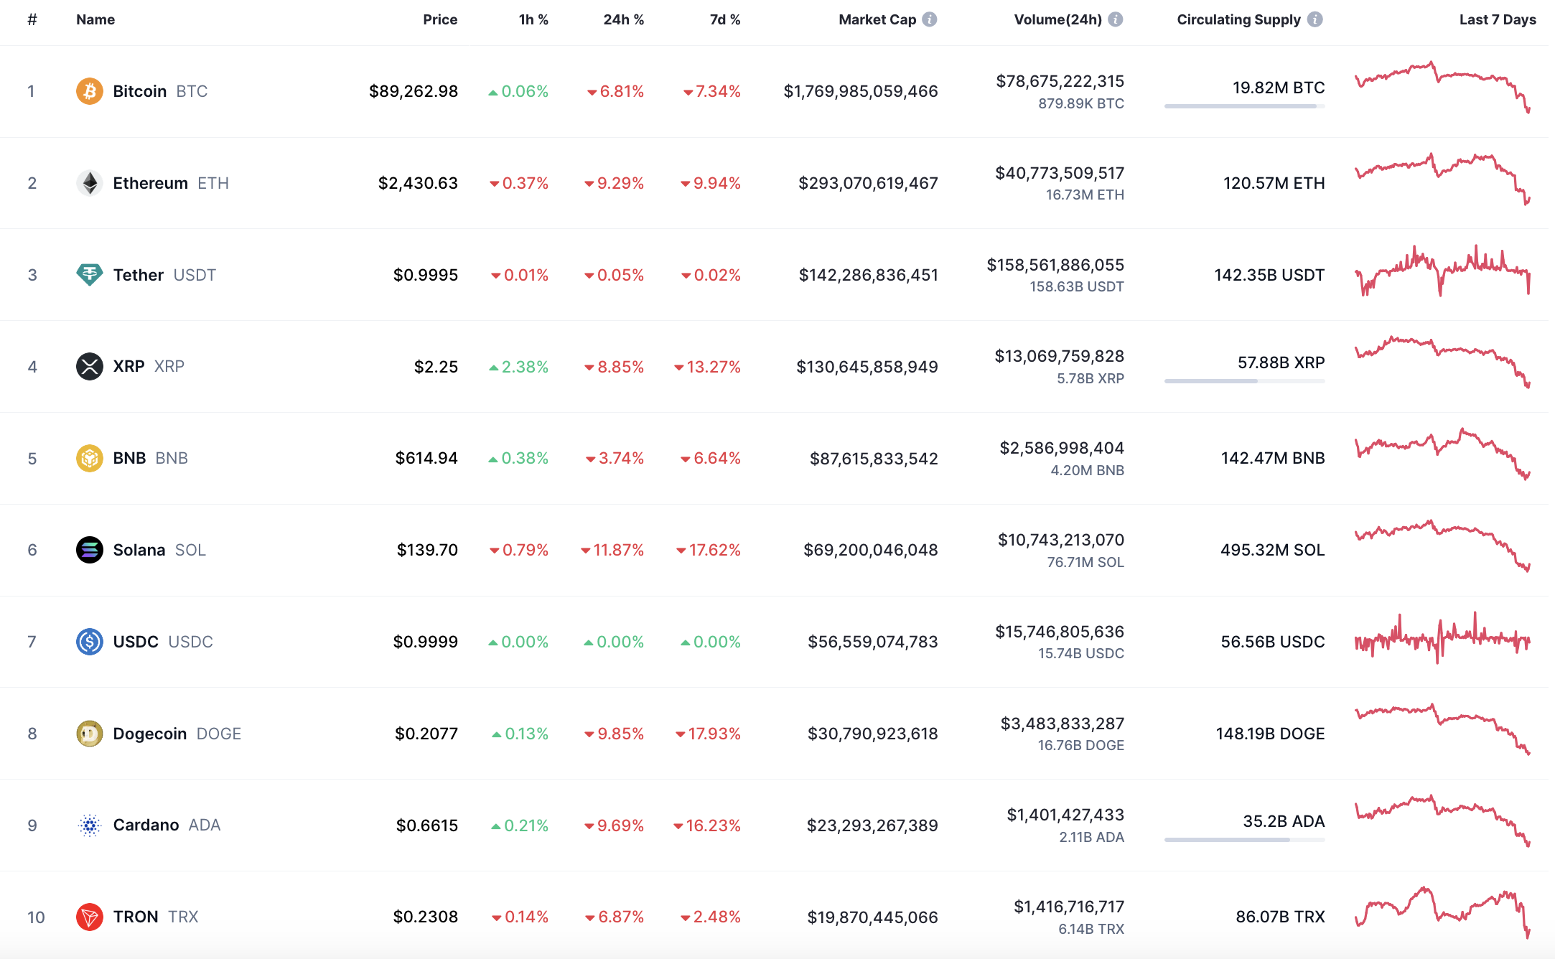
Task: Click the Ethereum diamond icon
Action: click(x=90, y=183)
